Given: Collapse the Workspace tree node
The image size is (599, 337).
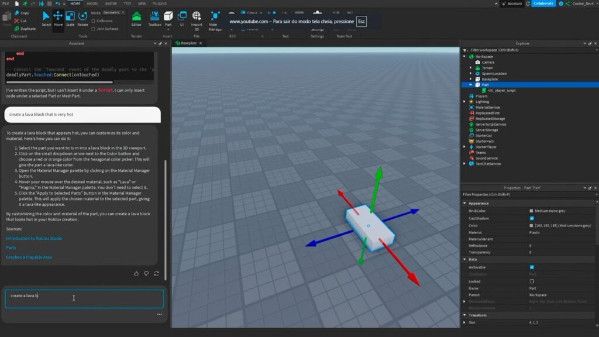Looking at the screenshot, I should coord(464,57).
